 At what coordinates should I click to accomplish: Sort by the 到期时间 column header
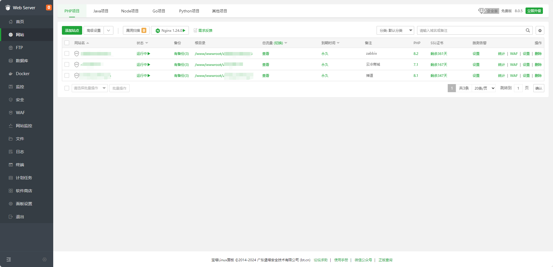point(330,43)
